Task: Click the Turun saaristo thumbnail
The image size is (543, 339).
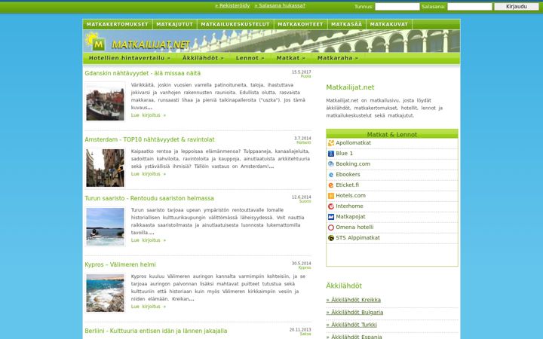Action: [x=105, y=227]
